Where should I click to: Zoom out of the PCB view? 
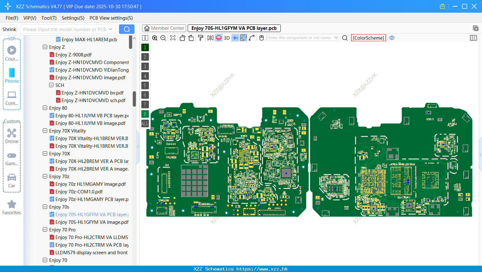[x=163, y=38]
